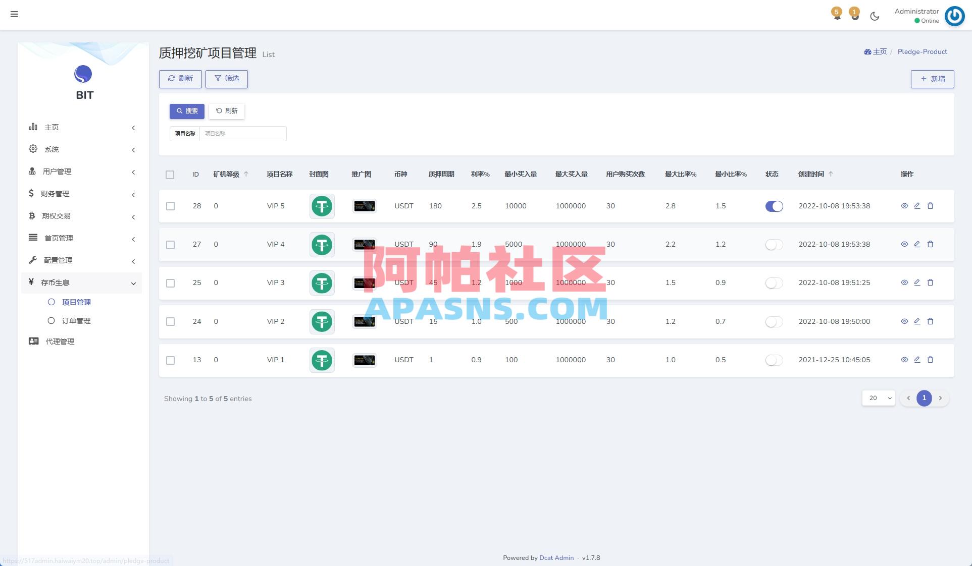Click the edit pencil icon for VIP 5

click(917, 206)
